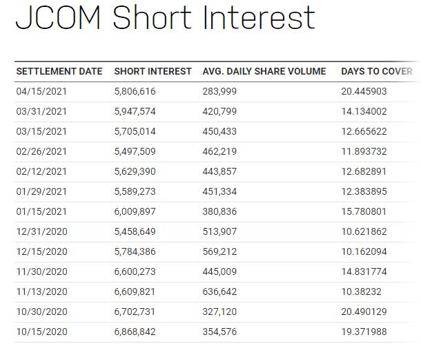Select the 02/12/2021 row date
The width and height of the screenshot is (421, 344).
coord(41,171)
